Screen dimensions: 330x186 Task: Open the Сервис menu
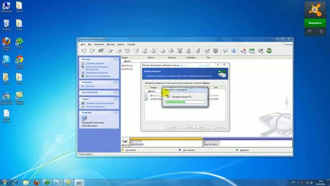[121, 44]
